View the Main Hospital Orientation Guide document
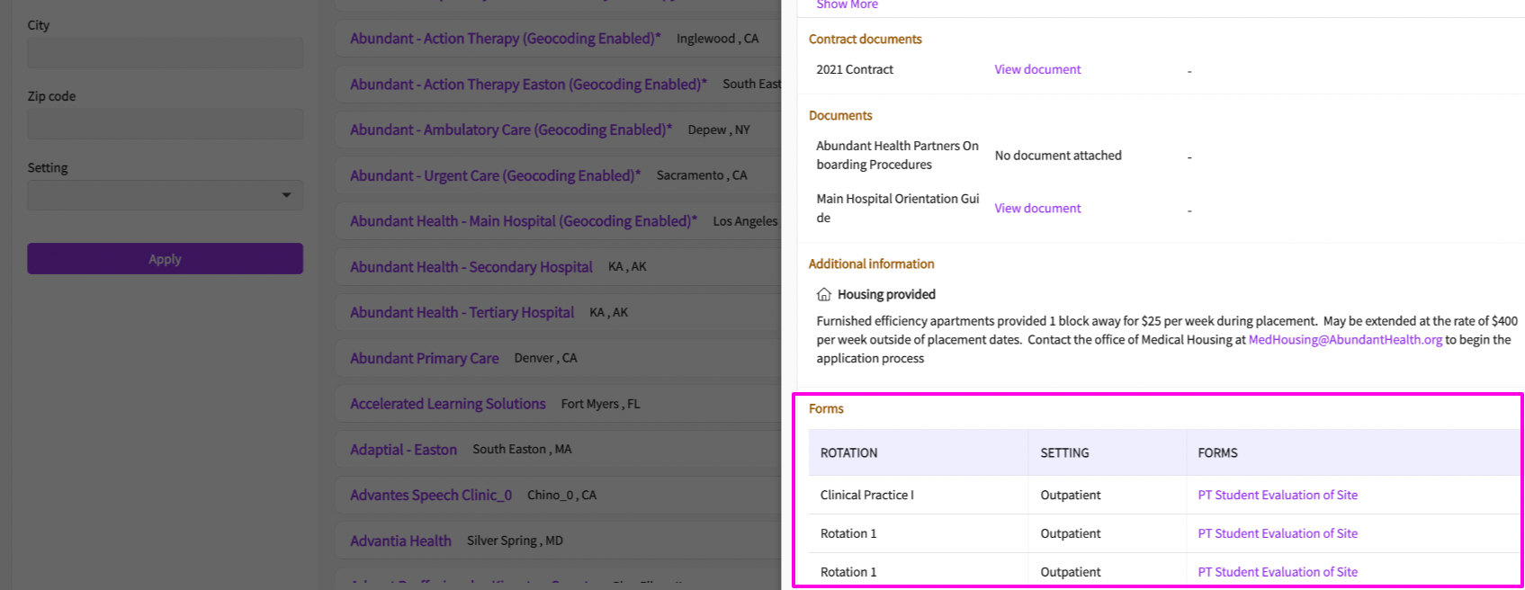Screen dimensions: 1525x590 point(1037,208)
